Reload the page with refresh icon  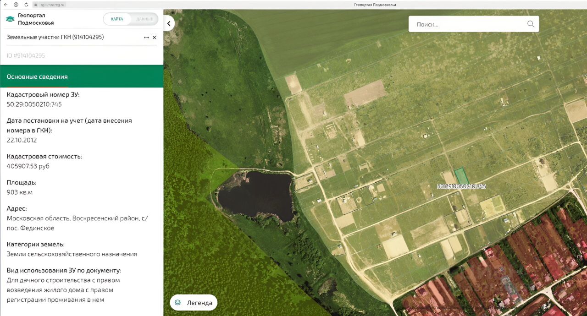[26, 5]
